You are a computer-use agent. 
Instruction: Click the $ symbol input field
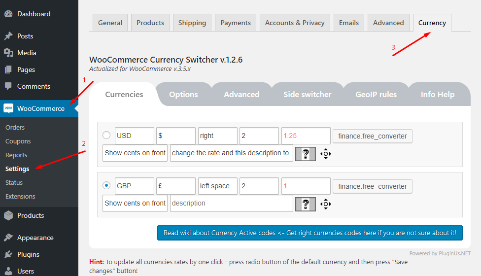tap(176, 136)
